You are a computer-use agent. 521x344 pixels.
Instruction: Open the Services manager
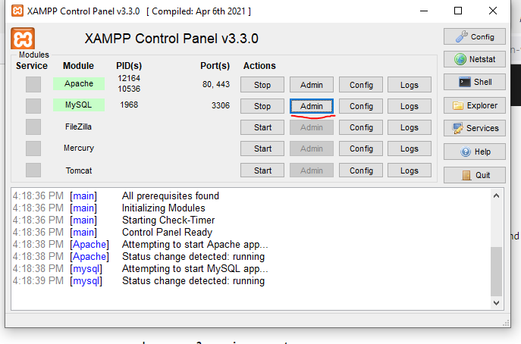coord(475,128)
